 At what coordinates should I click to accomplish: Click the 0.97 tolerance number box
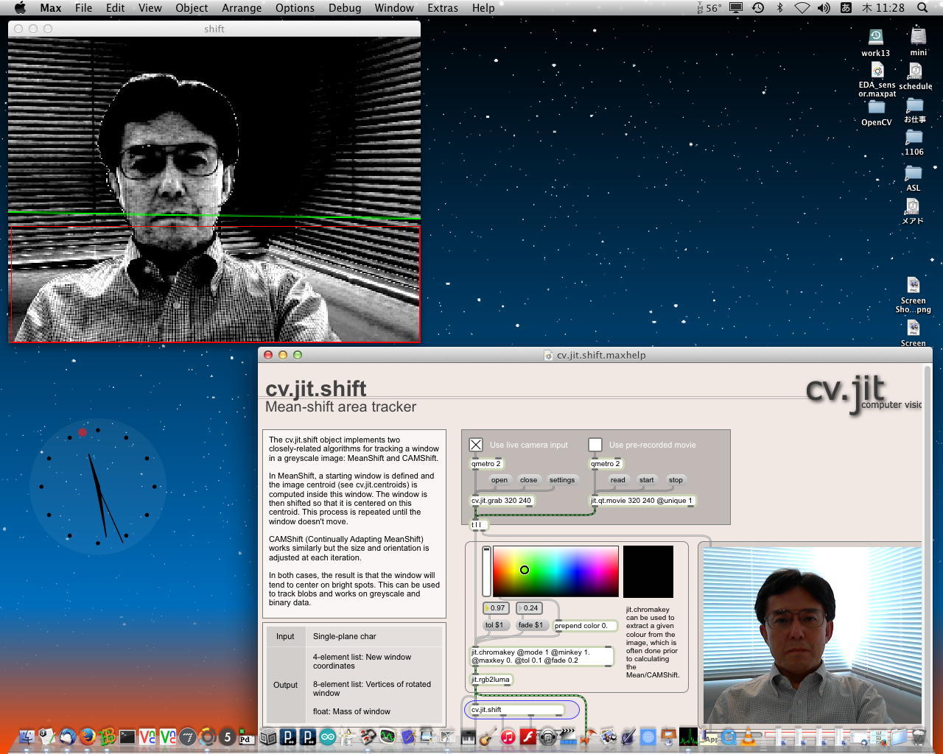pos(496,608)
